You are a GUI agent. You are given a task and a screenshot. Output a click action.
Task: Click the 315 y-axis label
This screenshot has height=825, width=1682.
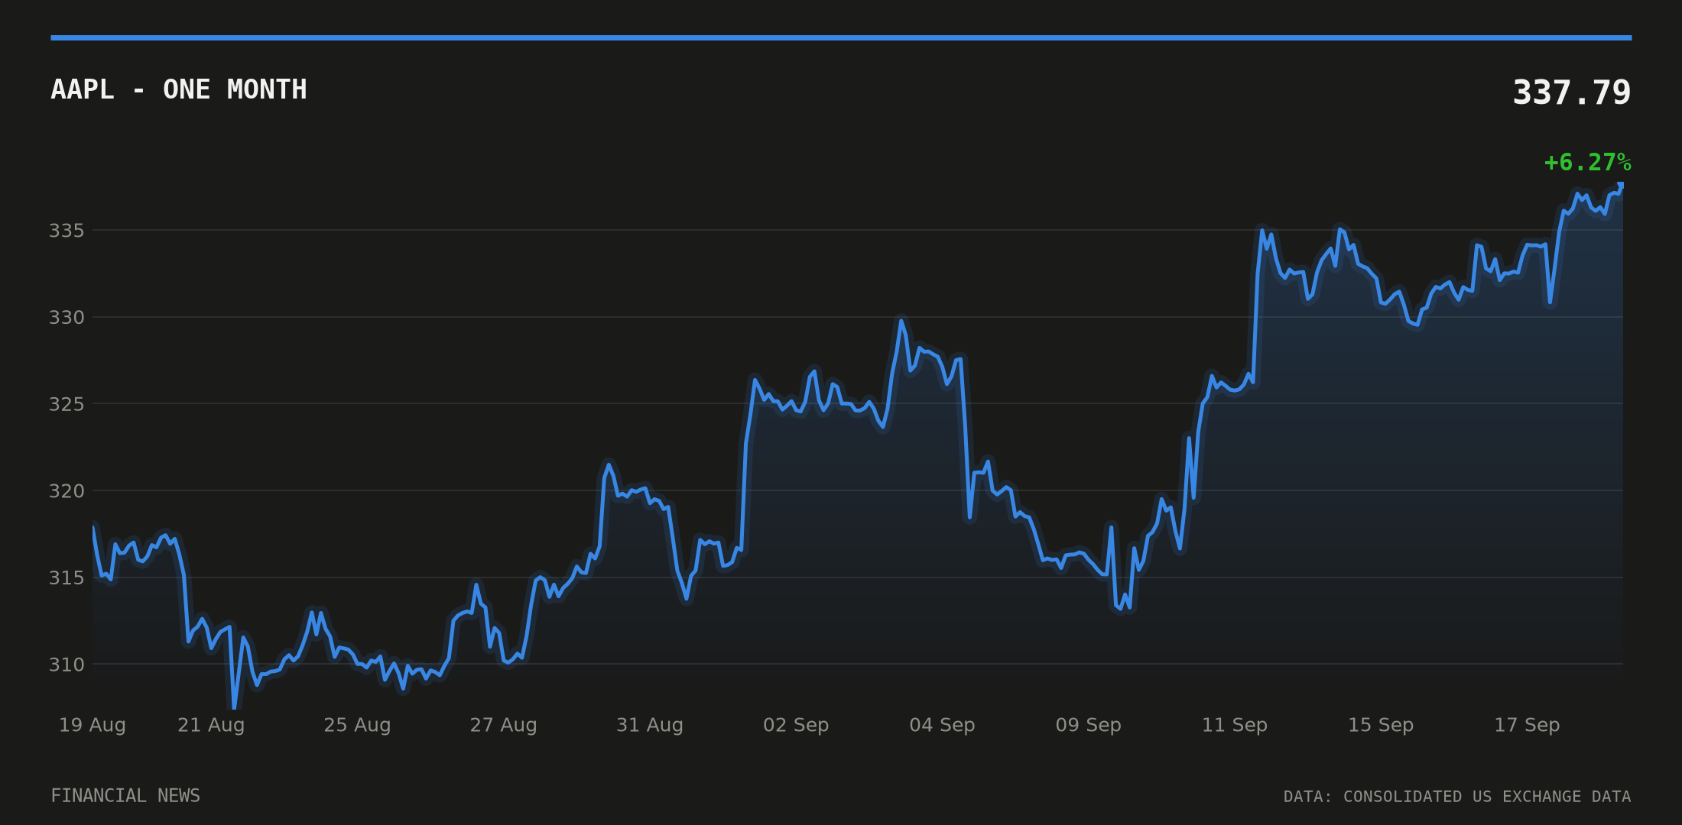point(67,578)
